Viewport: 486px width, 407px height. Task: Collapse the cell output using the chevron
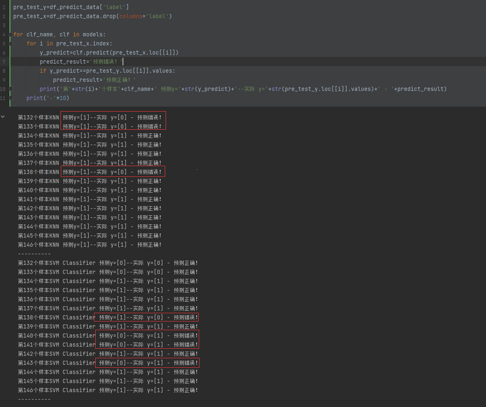pos(3,117)
